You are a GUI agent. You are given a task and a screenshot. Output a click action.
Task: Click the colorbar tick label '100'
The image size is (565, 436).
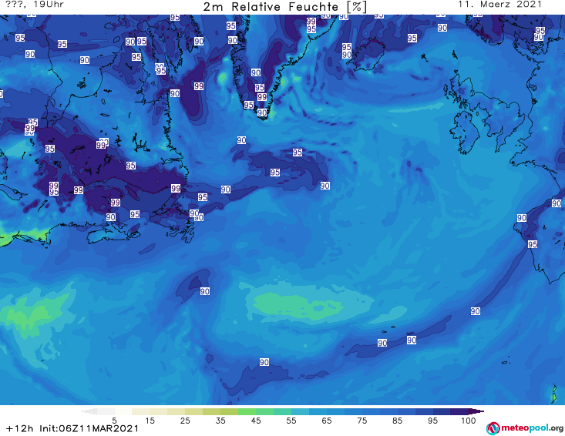469,421
